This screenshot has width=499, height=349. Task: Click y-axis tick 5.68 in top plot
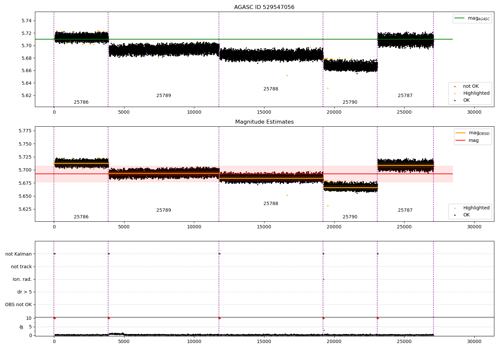tap(26, 58)
